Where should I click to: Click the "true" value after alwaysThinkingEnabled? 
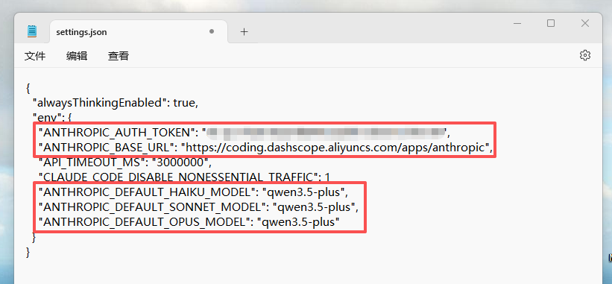[184, 103]
